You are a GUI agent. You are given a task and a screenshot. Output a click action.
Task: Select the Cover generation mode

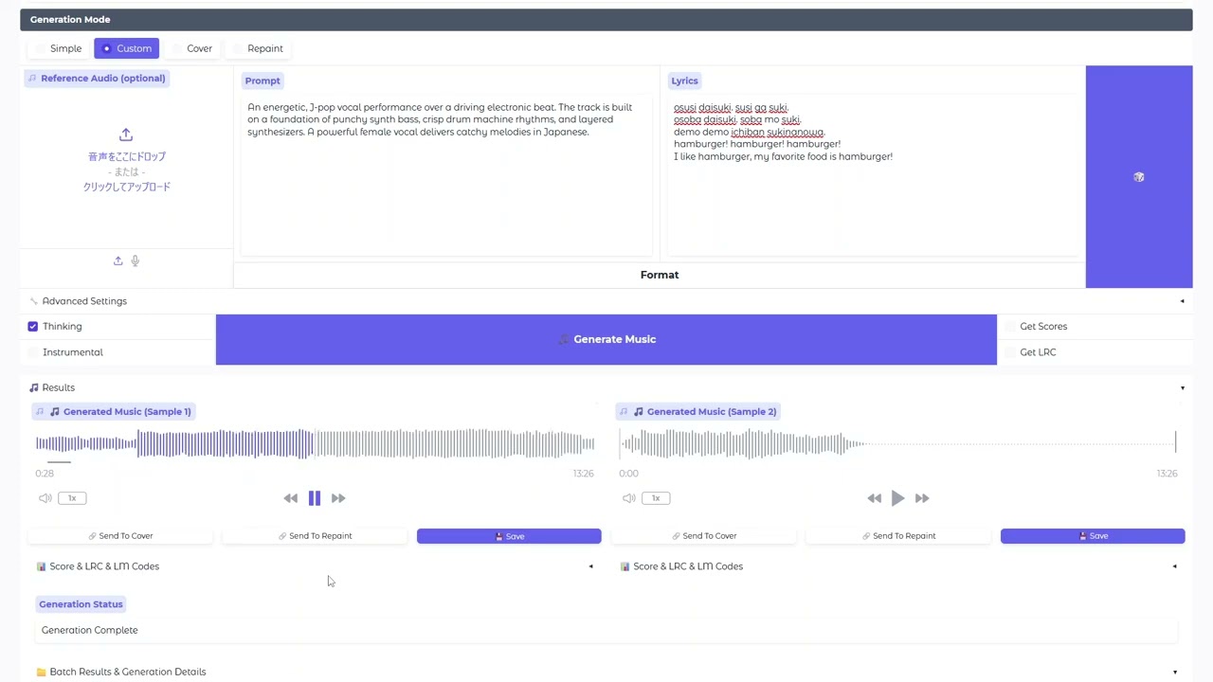tap(191, 48)
